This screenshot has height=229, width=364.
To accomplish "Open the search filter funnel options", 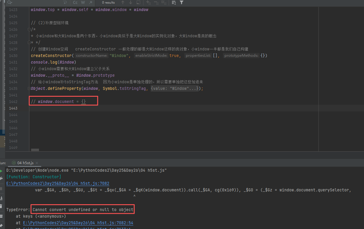I will (182, 2).
